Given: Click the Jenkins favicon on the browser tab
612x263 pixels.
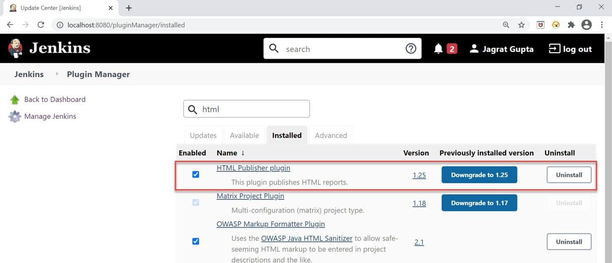Looking at the screenshot, I should [13, 8].
